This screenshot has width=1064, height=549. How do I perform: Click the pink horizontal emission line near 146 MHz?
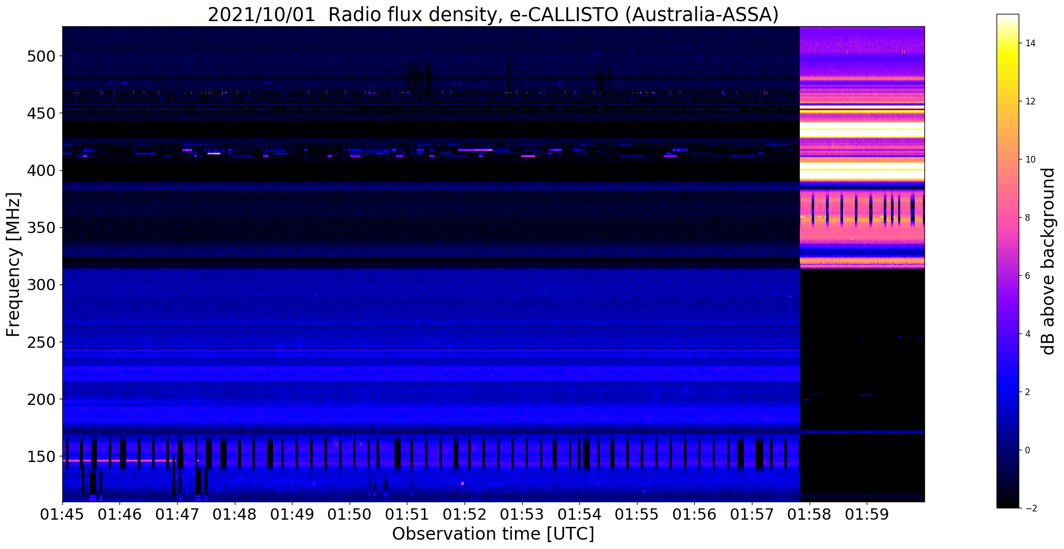[119, 461]
